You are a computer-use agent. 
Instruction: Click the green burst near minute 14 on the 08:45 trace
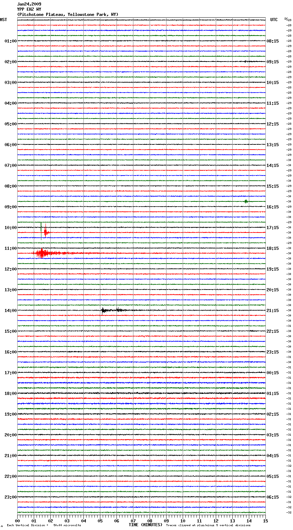246,201
